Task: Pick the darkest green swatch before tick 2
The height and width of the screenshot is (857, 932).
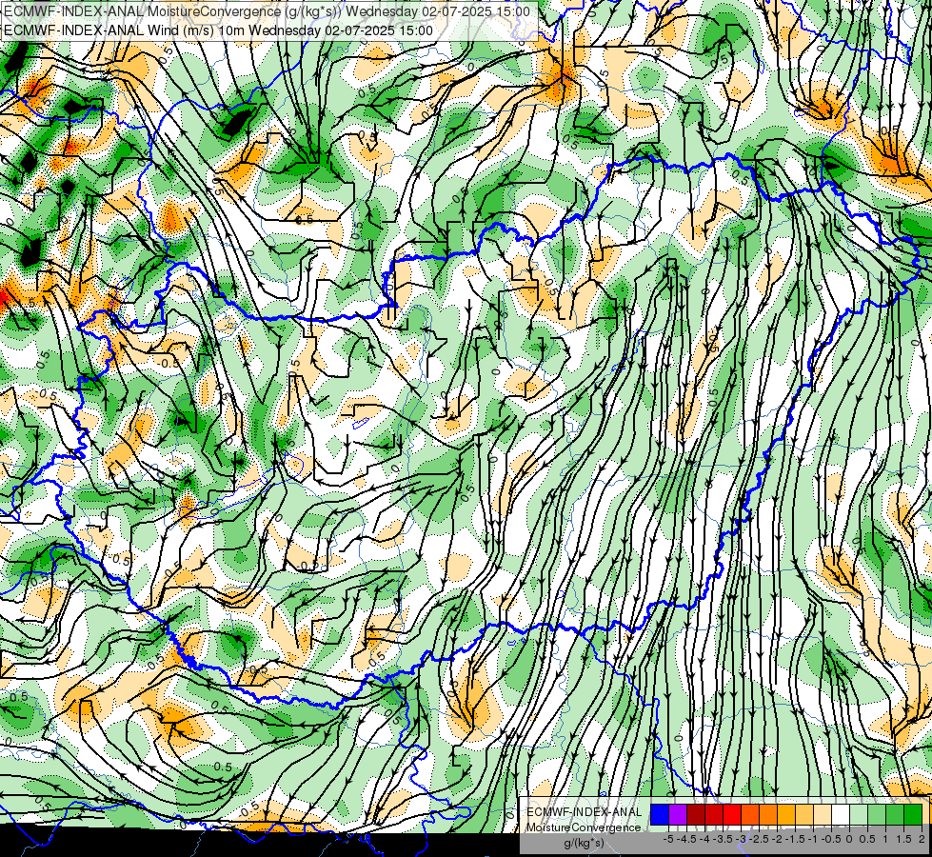Action: click(x=913, y=815)
